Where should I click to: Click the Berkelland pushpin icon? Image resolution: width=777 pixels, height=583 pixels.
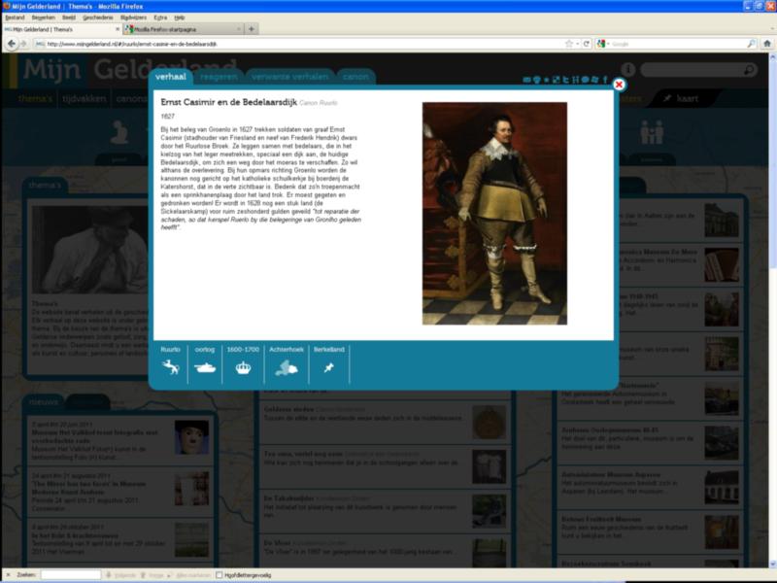tap(329, 368)
